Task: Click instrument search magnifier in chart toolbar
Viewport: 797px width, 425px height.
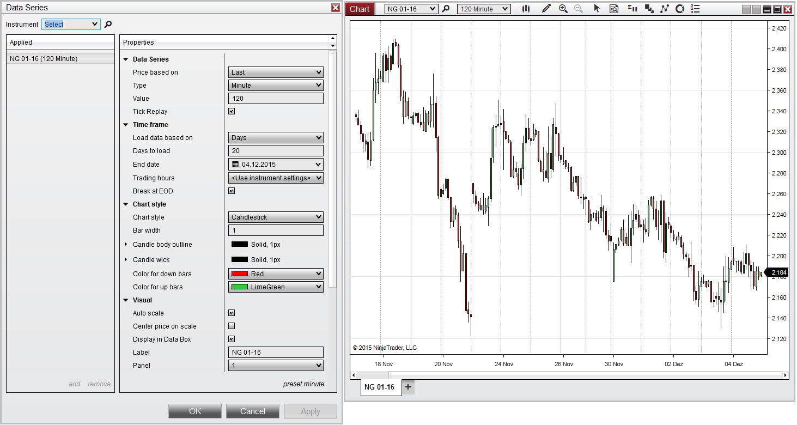Action: click(446, 9)
